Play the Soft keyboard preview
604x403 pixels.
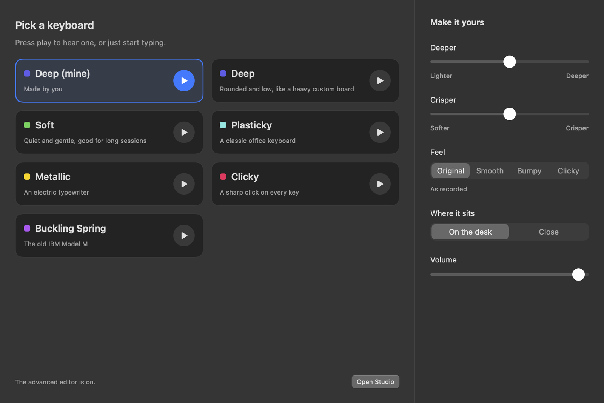tap(184, 132)
